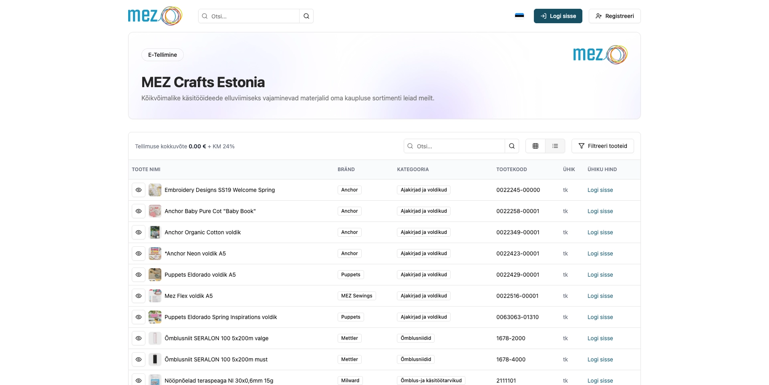Switch to list view
This screenshot has height=385, width=769.
click(x=555, y=146)
